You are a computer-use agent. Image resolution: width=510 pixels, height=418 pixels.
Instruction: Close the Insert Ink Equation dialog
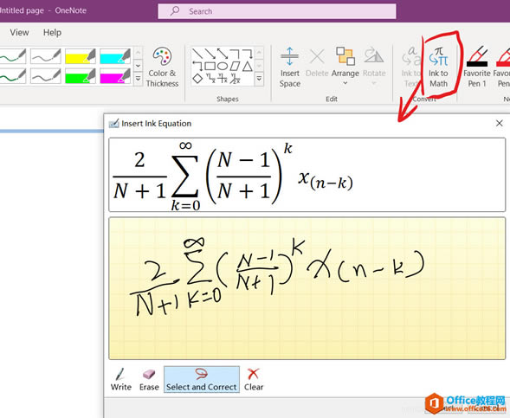[x=500, y=123]
